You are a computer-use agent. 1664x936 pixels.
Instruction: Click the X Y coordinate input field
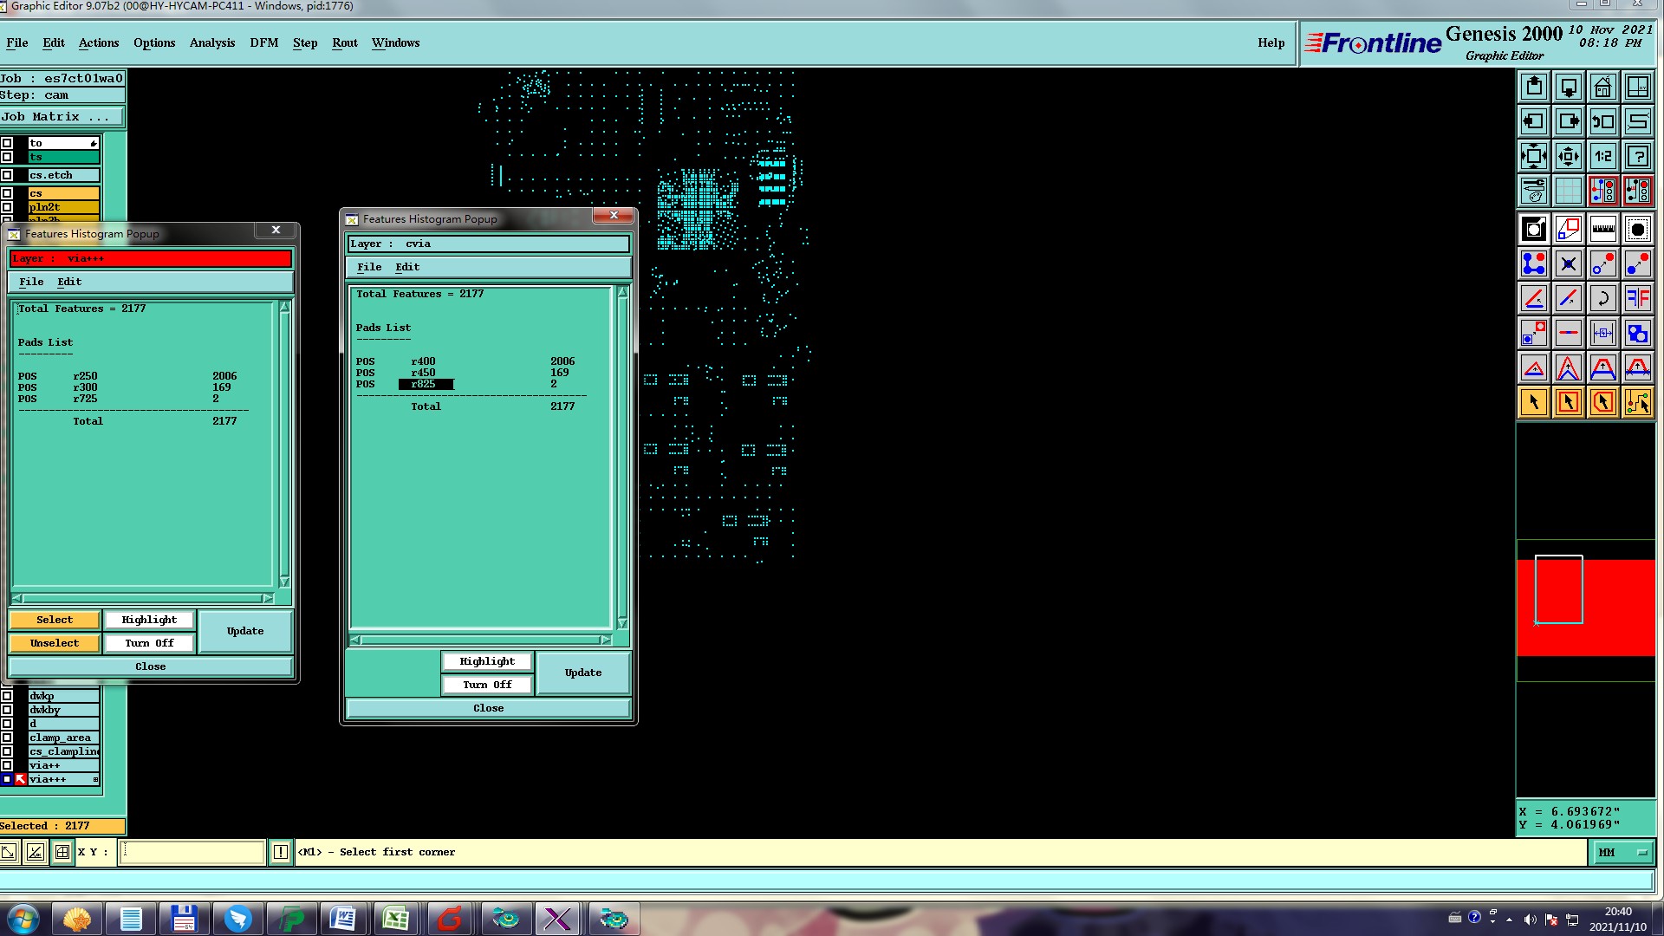(x=192, y=852)
